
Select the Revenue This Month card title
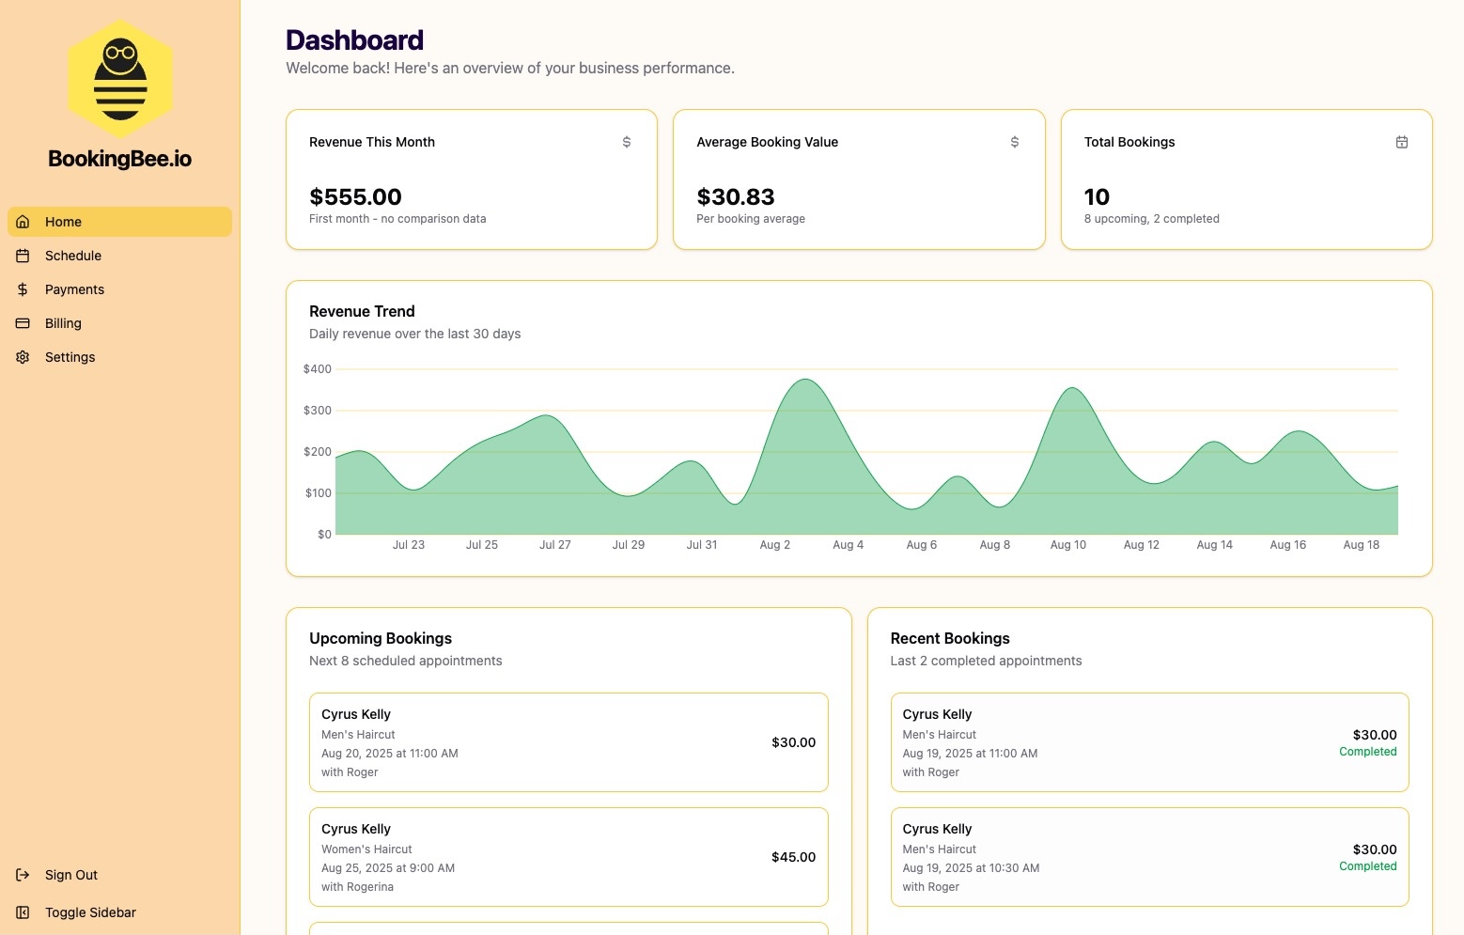(372, 142)
